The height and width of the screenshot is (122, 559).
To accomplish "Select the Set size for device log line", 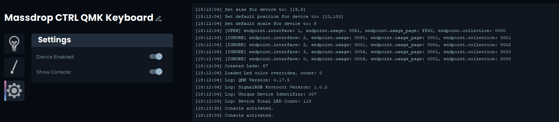I will [x=250, y=9].
